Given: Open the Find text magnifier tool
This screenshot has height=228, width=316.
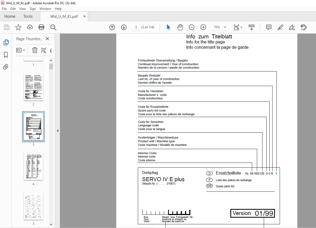Looking at the screenshot, I should 53,27.
